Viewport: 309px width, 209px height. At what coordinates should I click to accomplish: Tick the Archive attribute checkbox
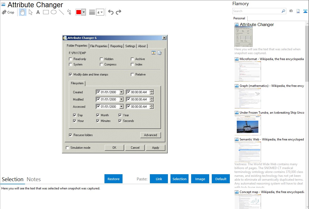tap(132, 59)
